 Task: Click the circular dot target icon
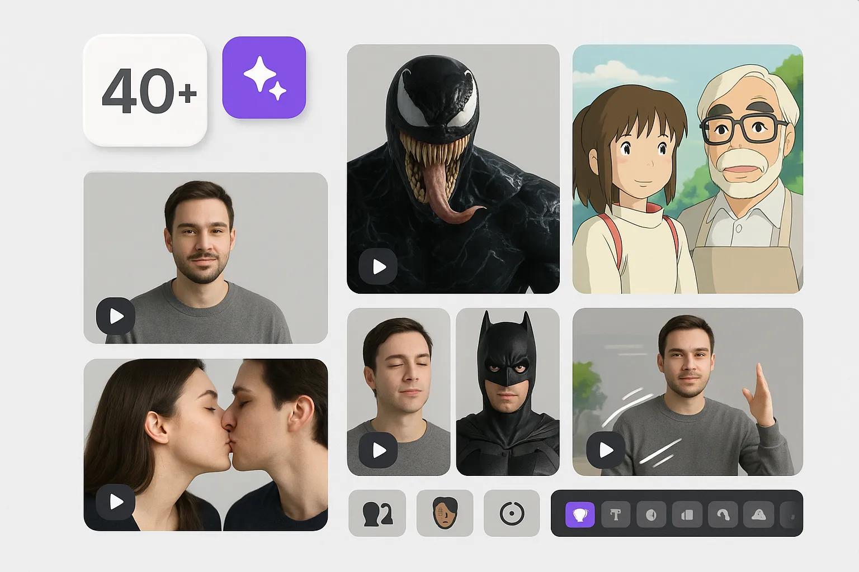512,513
